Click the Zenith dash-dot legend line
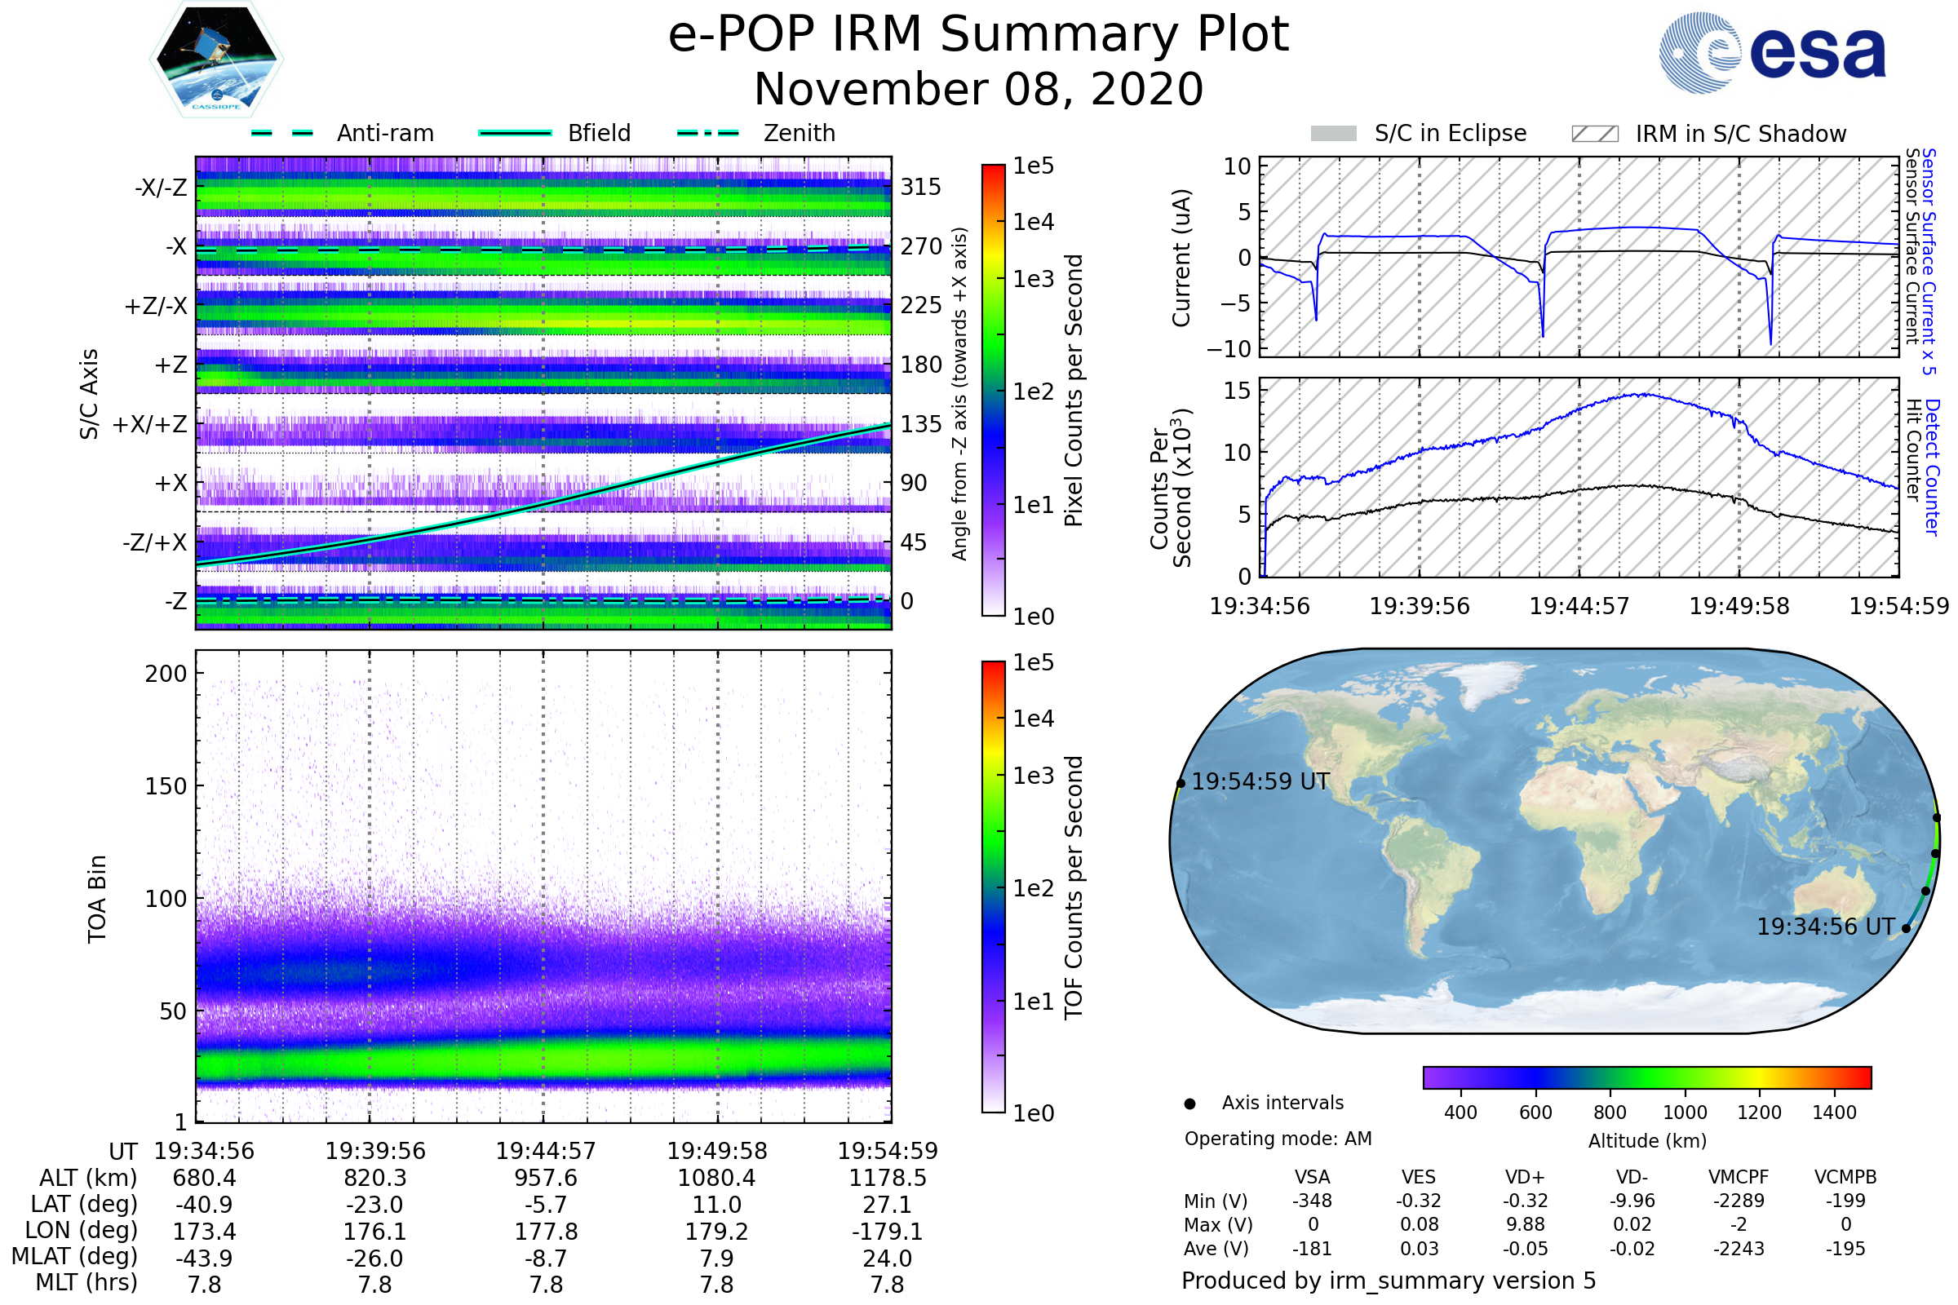 click(707, 133)
